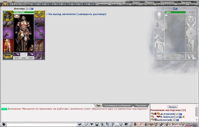199x127 pixels.
Task: Click the Обновить button
Action: click(x=172, y=107)
